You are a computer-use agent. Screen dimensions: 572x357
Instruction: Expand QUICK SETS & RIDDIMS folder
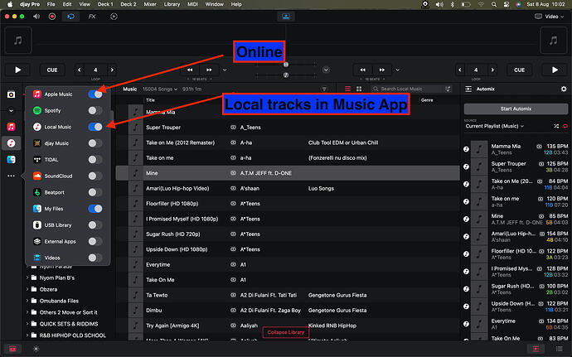[27, 324]
